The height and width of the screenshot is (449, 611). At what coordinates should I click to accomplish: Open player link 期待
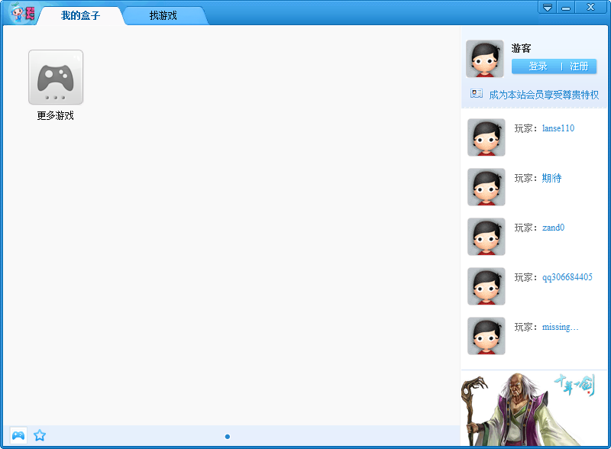point(551,178)
